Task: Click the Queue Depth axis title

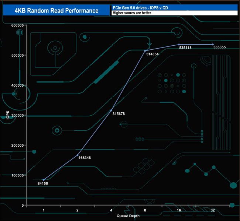Action: [x=128, y=216]
